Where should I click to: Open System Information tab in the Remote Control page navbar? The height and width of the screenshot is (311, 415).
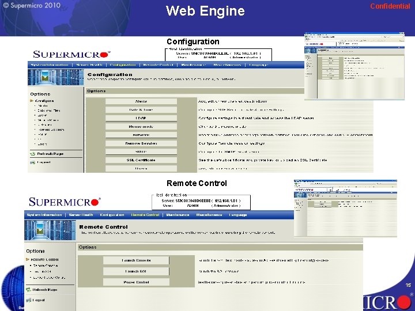44,215
